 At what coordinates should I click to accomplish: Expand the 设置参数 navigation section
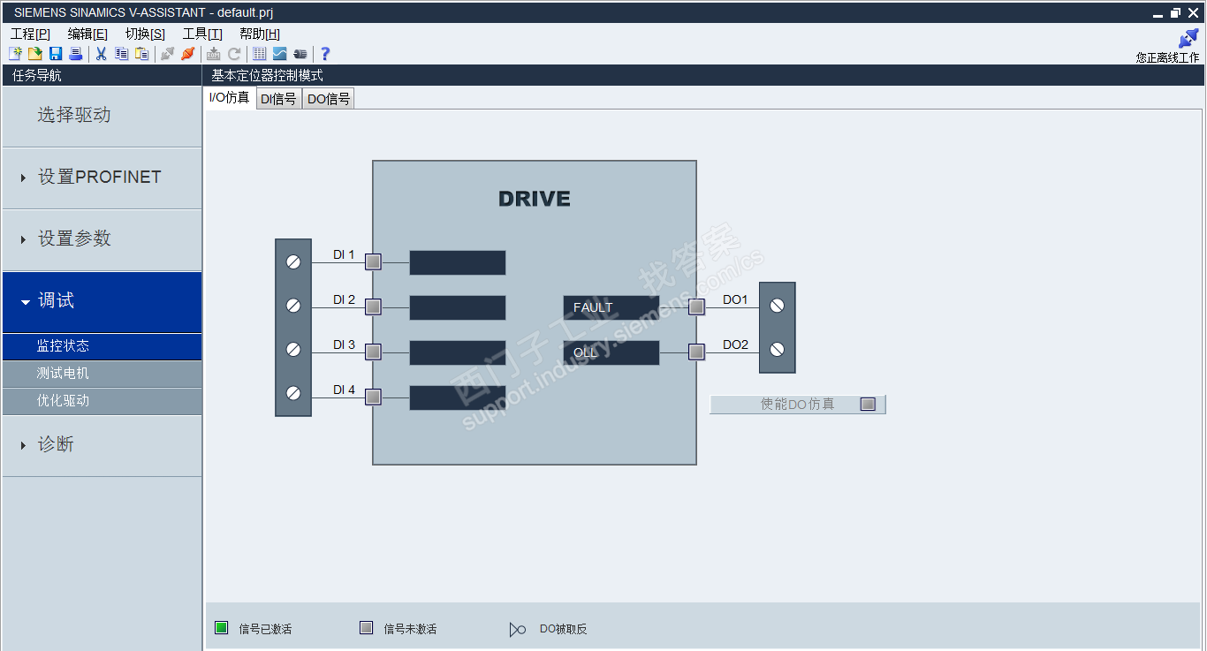point(102,239)
